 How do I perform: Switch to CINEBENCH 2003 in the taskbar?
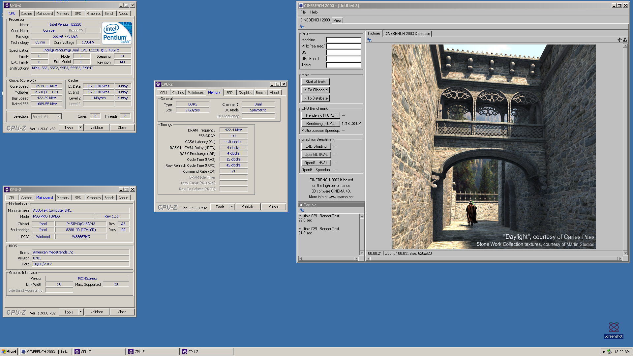[x=45, y=352]
